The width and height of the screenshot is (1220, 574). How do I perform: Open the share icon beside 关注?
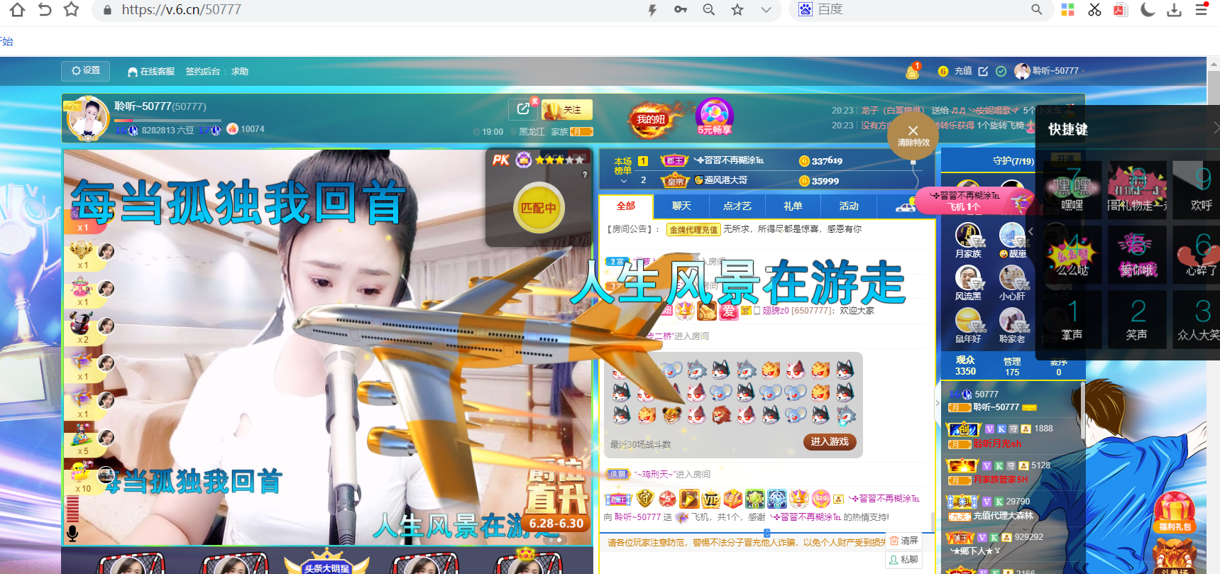coord(523,109)
